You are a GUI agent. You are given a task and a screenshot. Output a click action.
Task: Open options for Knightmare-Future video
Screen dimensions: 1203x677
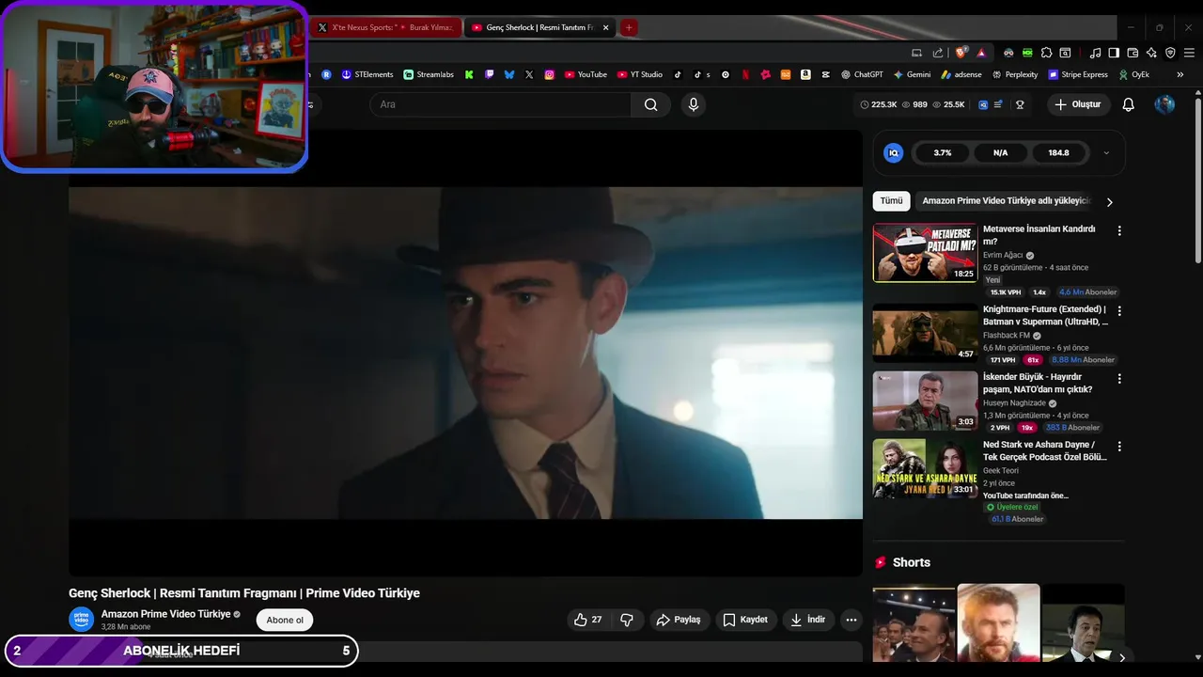pyautogui.click(x=1118, y=311)
